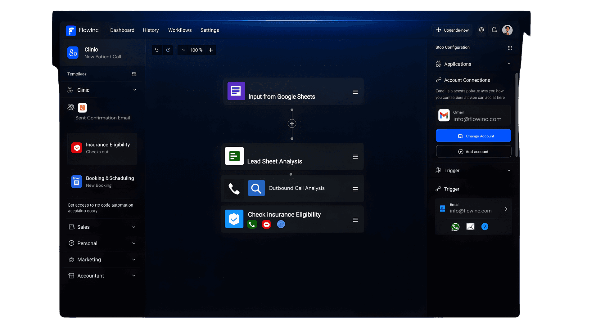Go to the History tab
The width and height of the screenshot is (596, 335).
151,30
